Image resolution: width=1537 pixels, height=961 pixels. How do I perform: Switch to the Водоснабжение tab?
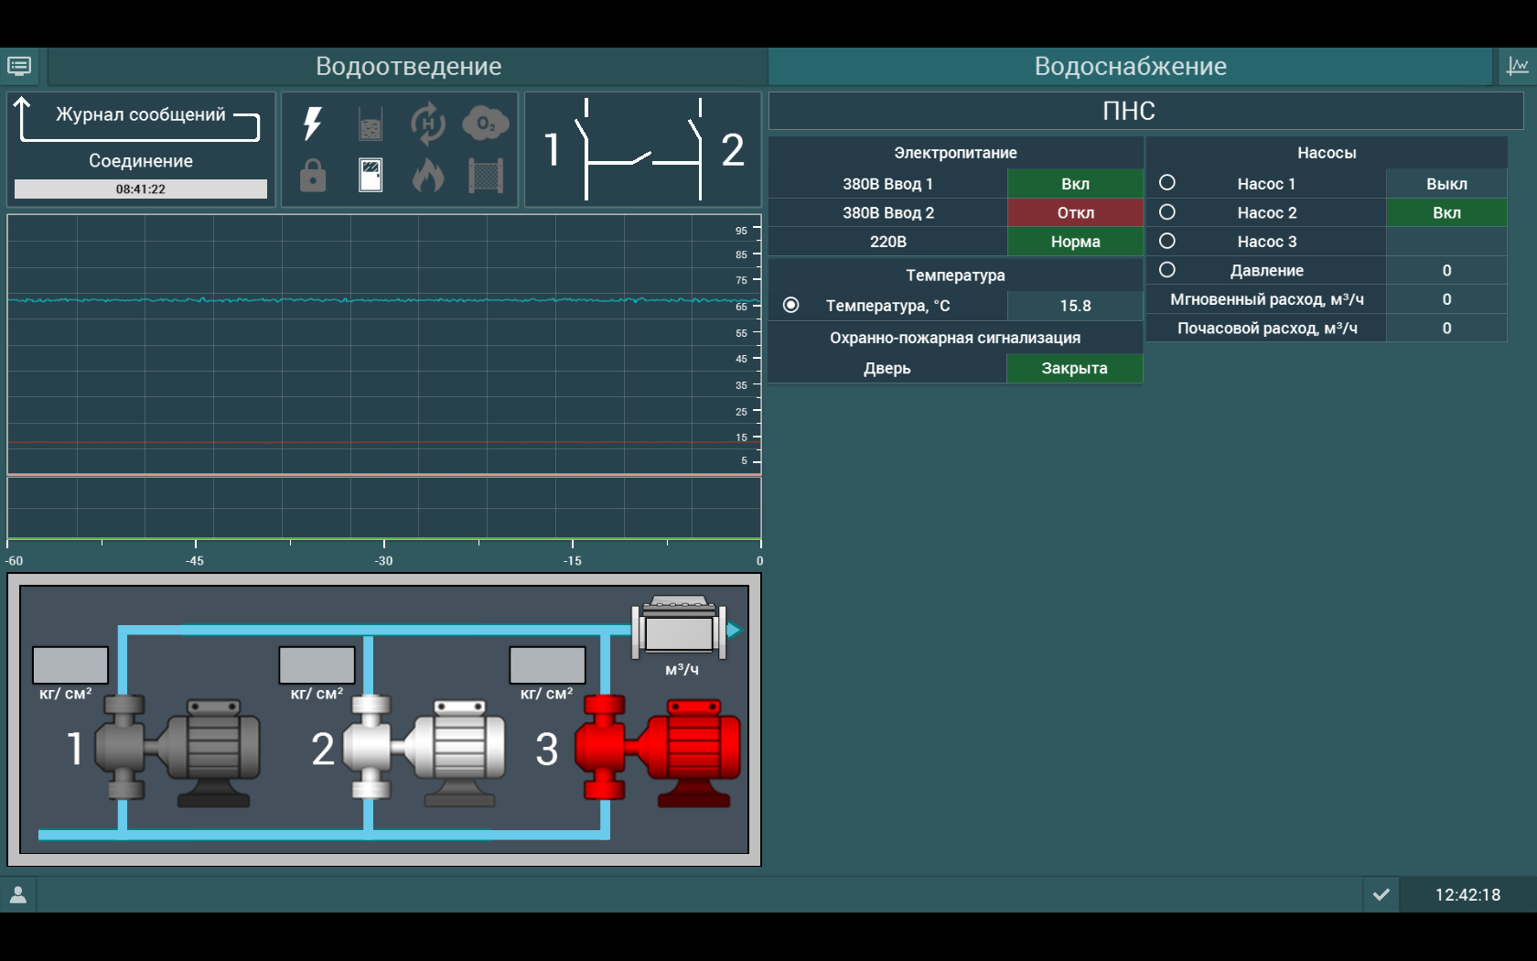pos(1130,66)
